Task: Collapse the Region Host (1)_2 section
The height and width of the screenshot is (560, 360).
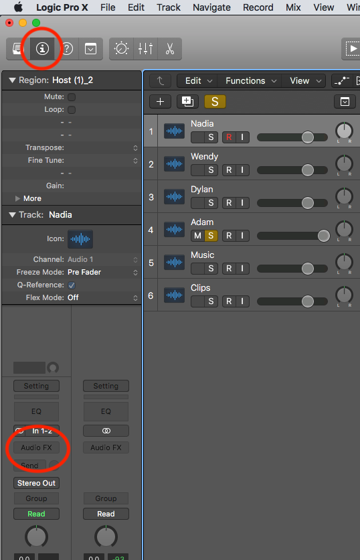Action: pyautogui.click(x=13, y=80)
